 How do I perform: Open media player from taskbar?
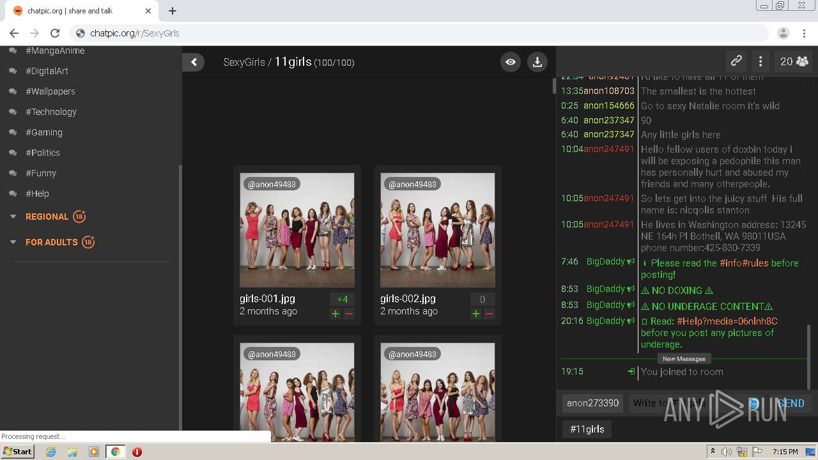coord(94,452)
